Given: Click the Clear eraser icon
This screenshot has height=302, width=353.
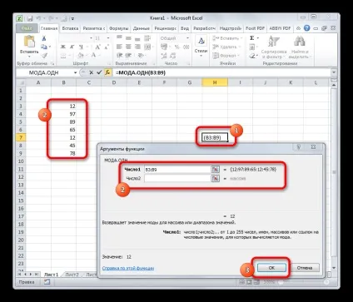Looking at the screenshot, I should coord(252,56).
